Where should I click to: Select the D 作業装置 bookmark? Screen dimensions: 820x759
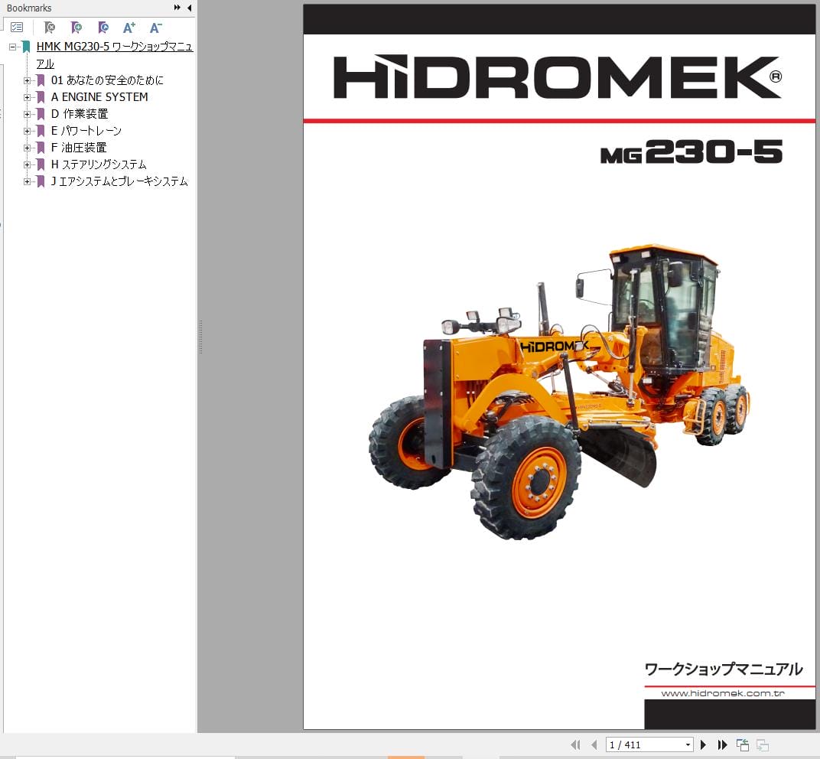(80, 113)
